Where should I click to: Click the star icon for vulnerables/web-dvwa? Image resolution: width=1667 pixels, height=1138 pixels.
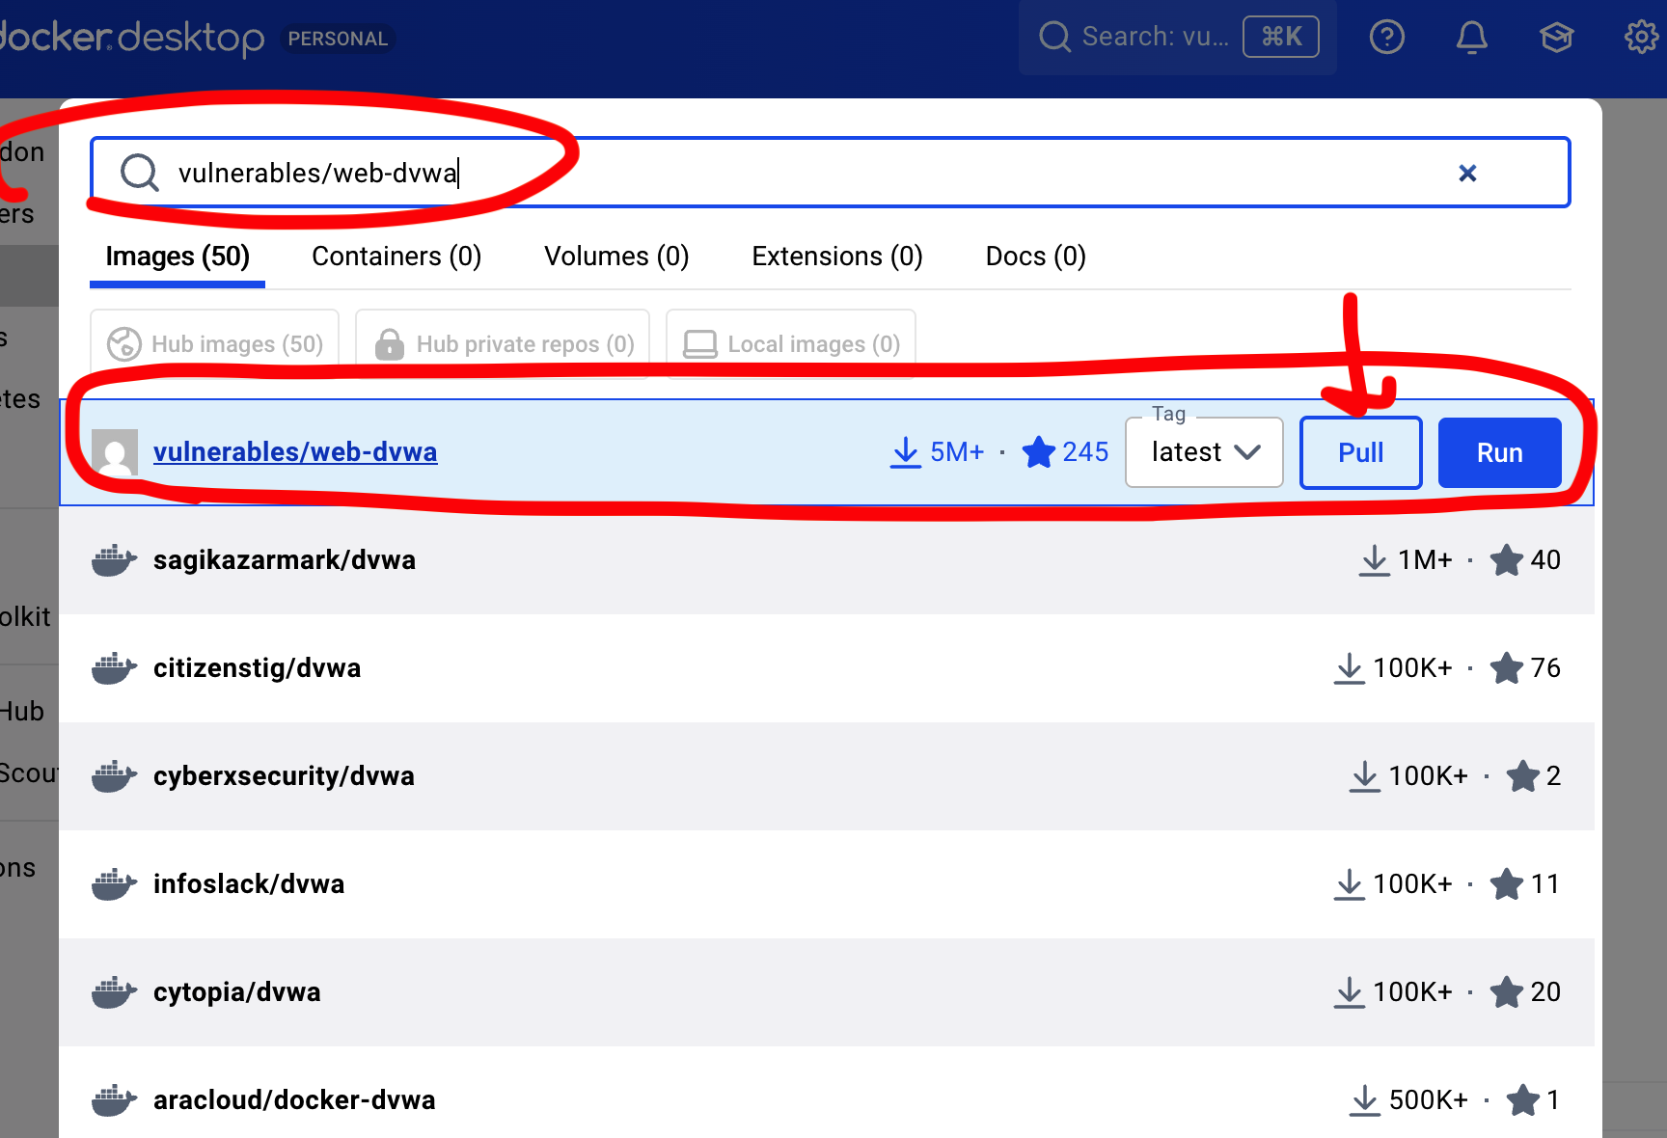[1039, 452]
